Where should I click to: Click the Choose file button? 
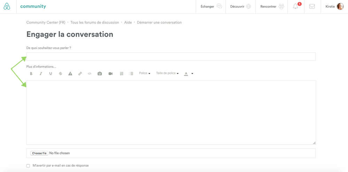tap(39, 153)
